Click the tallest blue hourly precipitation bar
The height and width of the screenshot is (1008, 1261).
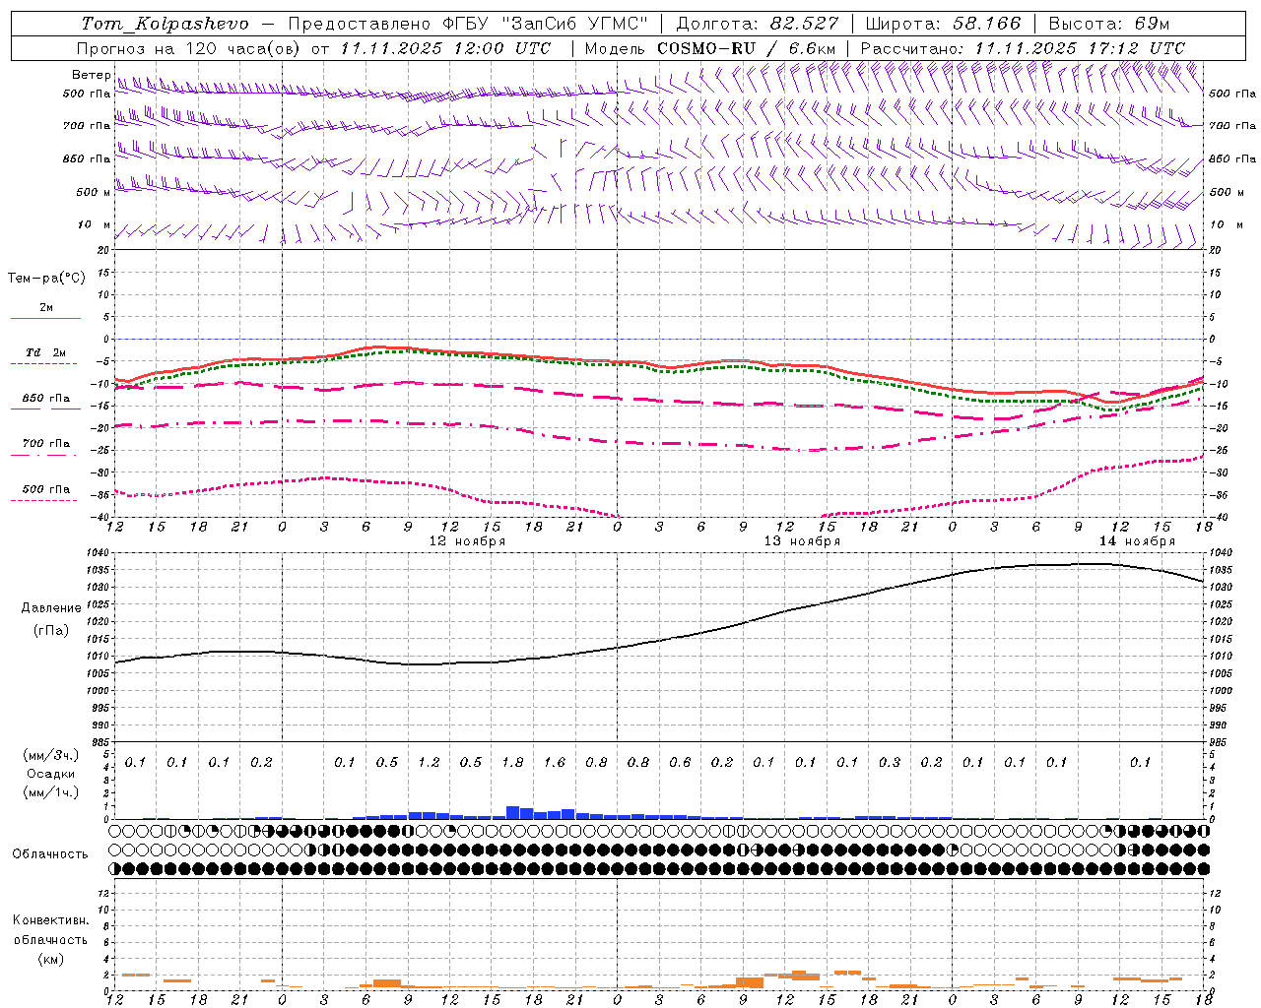[x=512, y=812]
